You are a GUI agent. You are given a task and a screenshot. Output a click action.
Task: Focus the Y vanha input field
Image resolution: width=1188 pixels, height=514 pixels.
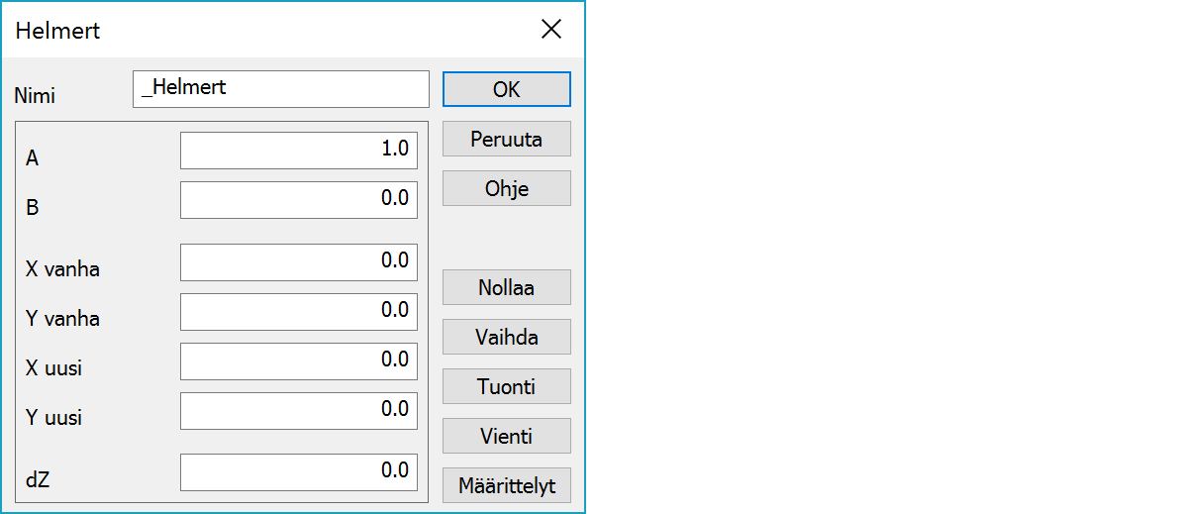(298, 311)
